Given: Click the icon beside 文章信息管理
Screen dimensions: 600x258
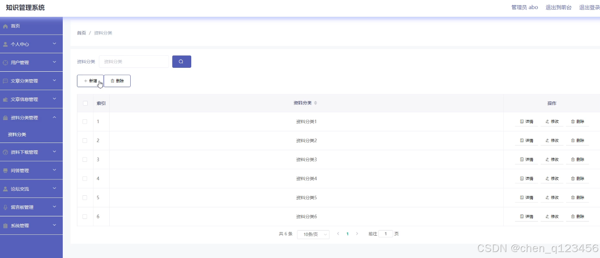Looking at the screenshot, I should click(x=5, y=100).
